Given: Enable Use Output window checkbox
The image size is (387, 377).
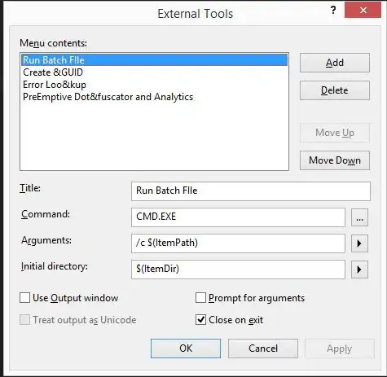Looking at the screenshot, I should coord(24,297).
